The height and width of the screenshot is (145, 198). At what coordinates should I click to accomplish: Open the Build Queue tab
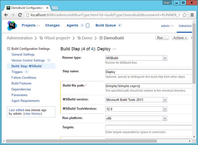tap(106, 25)
